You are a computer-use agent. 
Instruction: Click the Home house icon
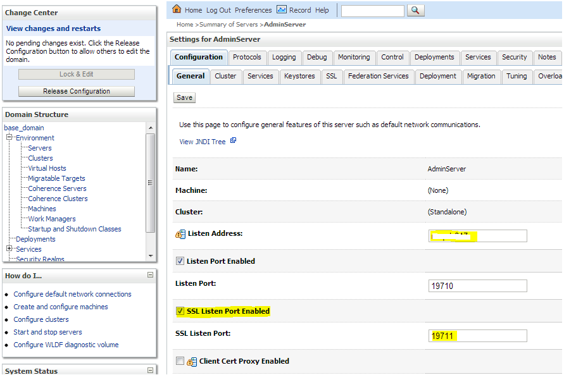coord(176,9)
